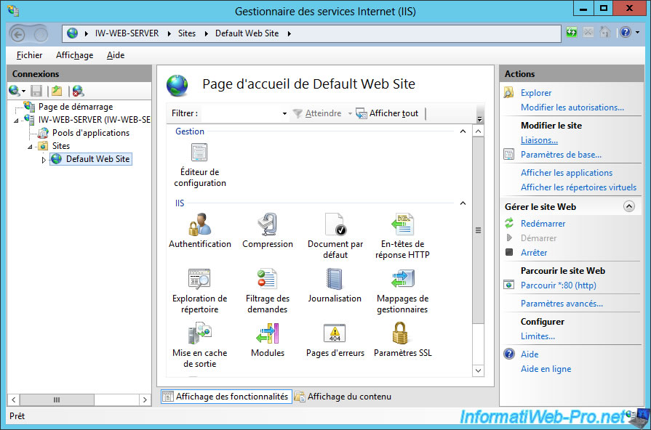
Task: Click Modifier les autorisations link
Action: coord(572,107)
